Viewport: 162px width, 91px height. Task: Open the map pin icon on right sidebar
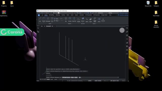tap(127, 47)
